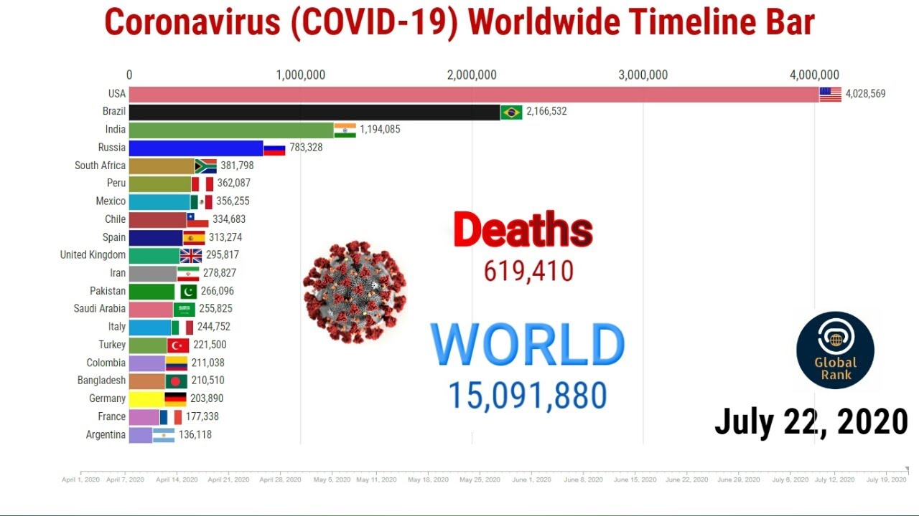The image size is (919, 516).
Task: Click the Turkey value 221,500
Action: tap(210, 345)
